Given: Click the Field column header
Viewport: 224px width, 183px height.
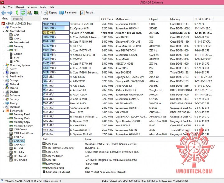Looking at the screenshot, I should (x=63, y=139).
